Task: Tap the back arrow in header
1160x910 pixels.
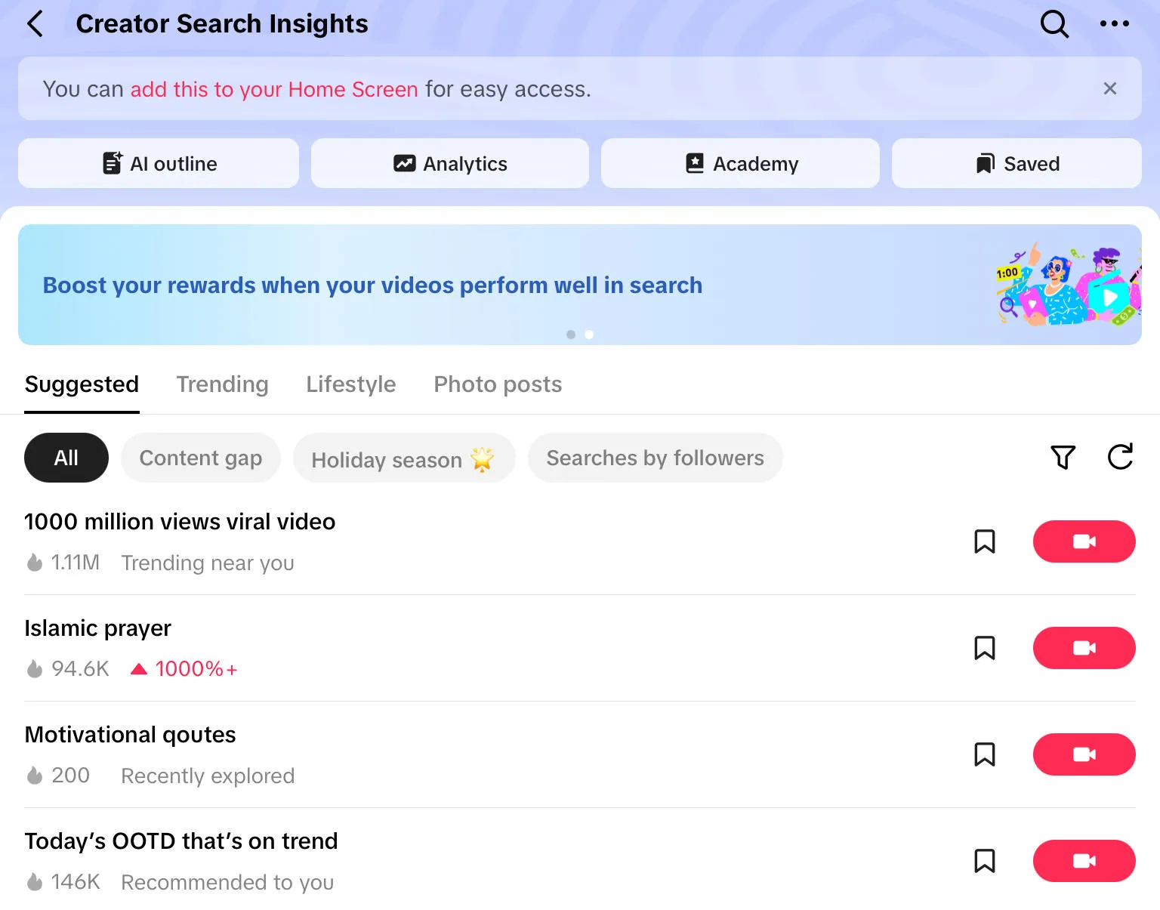Action: click(x=35, y=24)
